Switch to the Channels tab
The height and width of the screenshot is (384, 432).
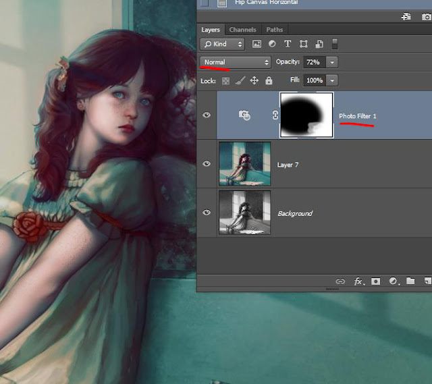243,30
